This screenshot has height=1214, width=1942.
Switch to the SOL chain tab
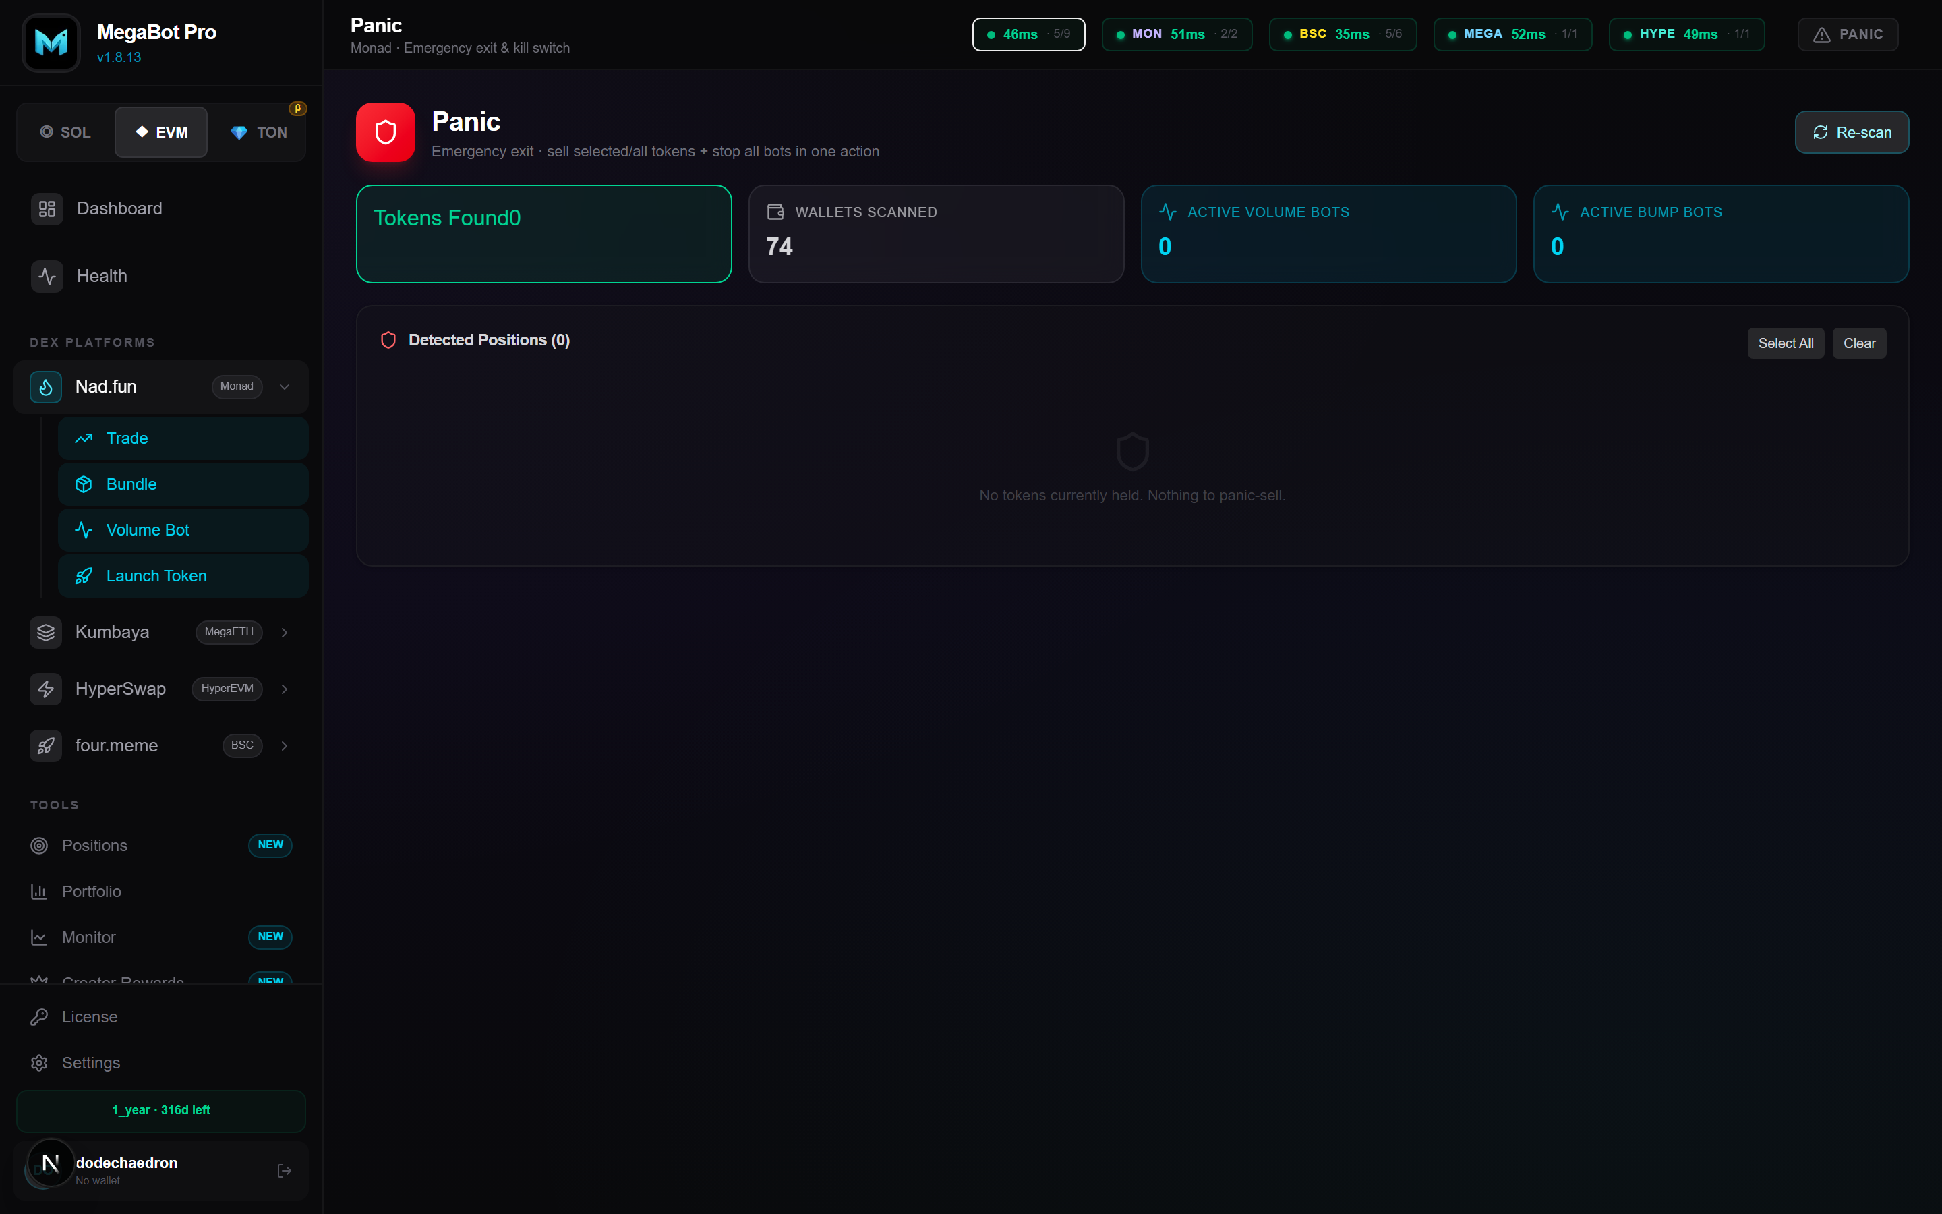tap(66, 132)
